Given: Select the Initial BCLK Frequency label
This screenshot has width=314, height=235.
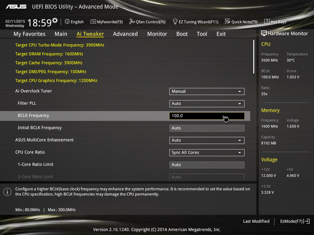Looking at the screenshot, I should (40, 128).
